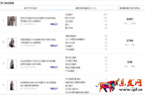The height and width of the screenshot is (95, 145).
Task: Click rank number 2
Action: 3,42
